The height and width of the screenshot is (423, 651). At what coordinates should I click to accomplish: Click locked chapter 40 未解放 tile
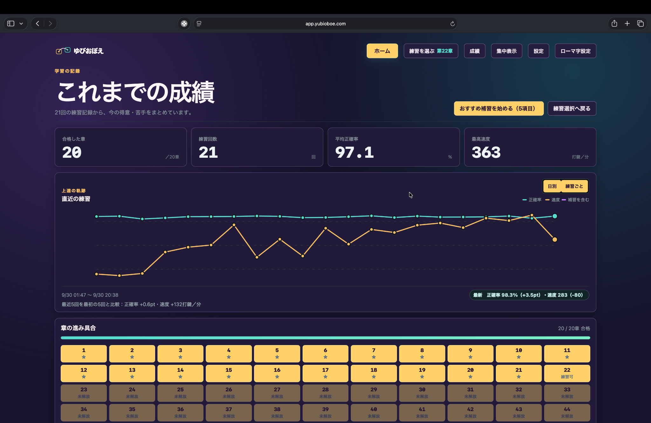pos(374,413)
